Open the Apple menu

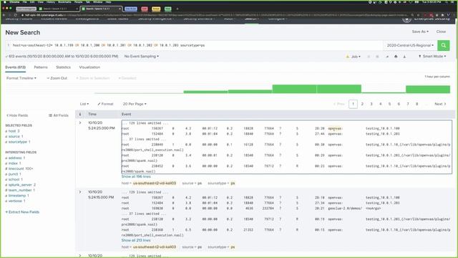pos(5,1)
